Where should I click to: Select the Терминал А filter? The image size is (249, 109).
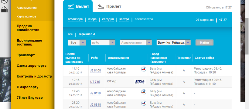coord(87,34)
